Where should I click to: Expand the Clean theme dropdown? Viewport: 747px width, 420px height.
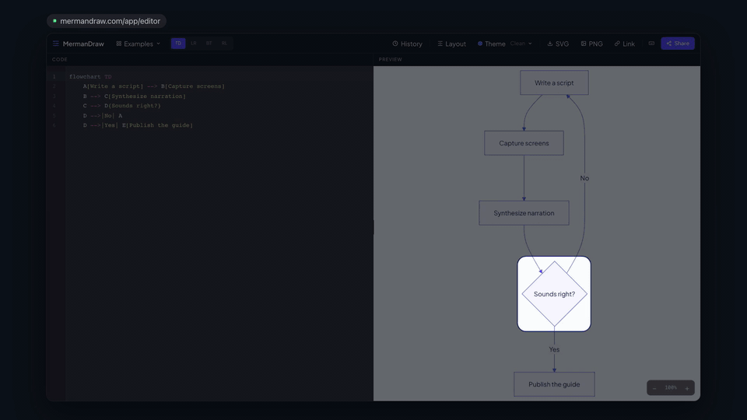521,44
